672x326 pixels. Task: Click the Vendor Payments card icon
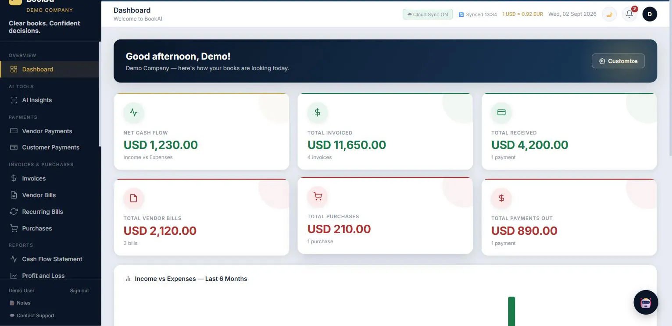14,131
